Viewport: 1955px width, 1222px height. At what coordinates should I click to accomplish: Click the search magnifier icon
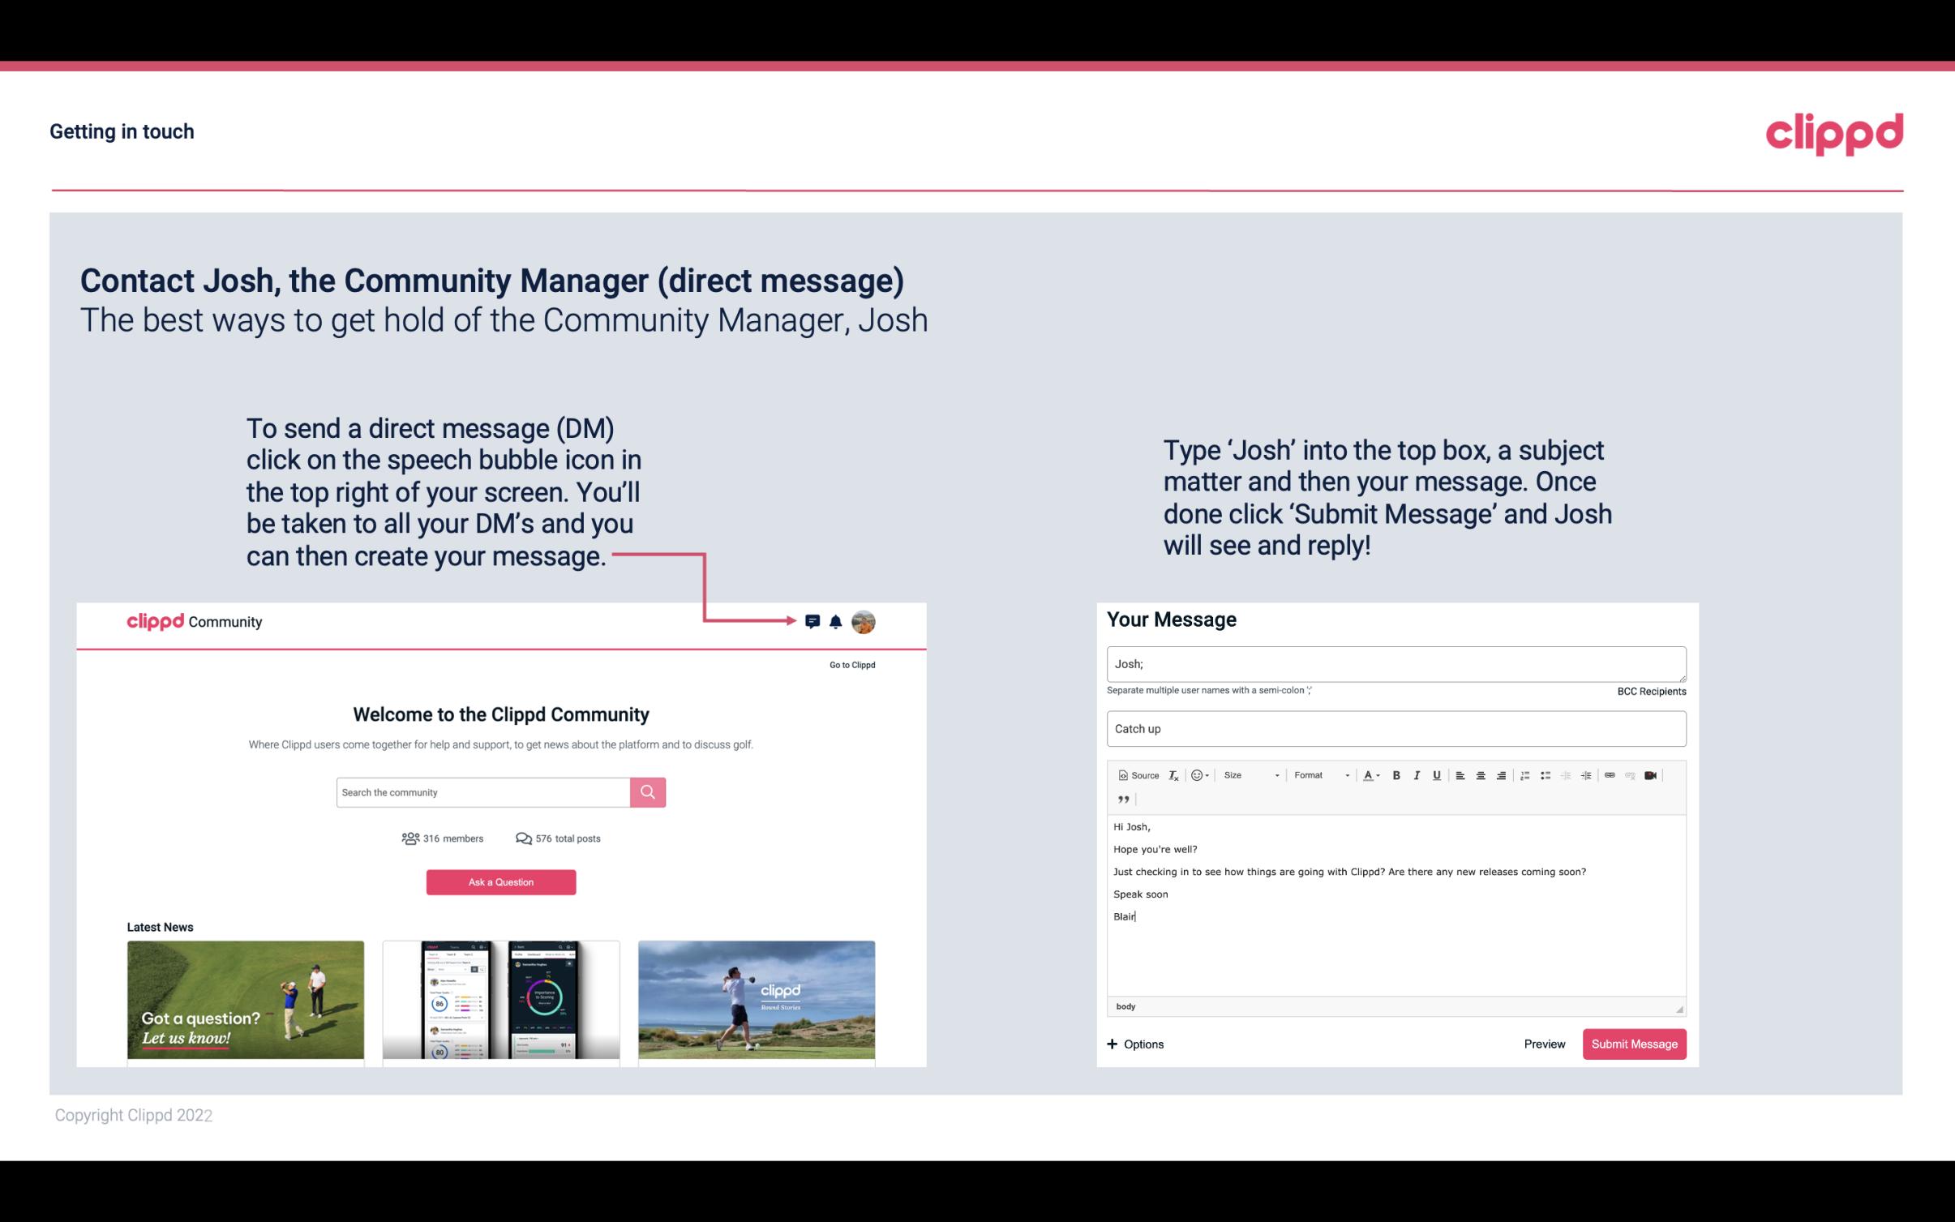pos(647,791)
